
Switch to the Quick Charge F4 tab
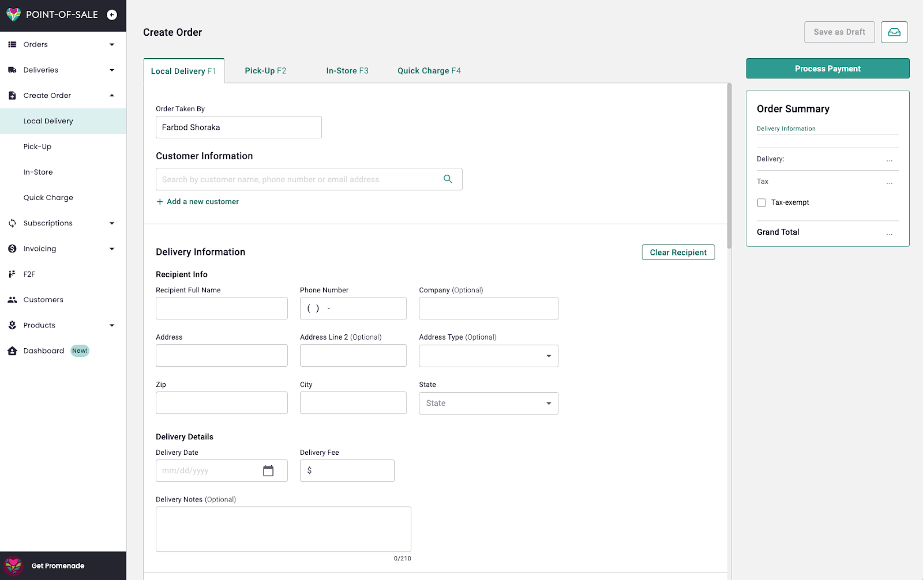tap(429, 71)
